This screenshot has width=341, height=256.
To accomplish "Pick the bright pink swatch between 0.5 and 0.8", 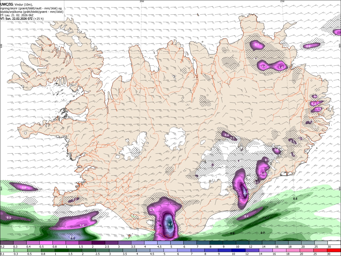I will (x=46, y=243).
